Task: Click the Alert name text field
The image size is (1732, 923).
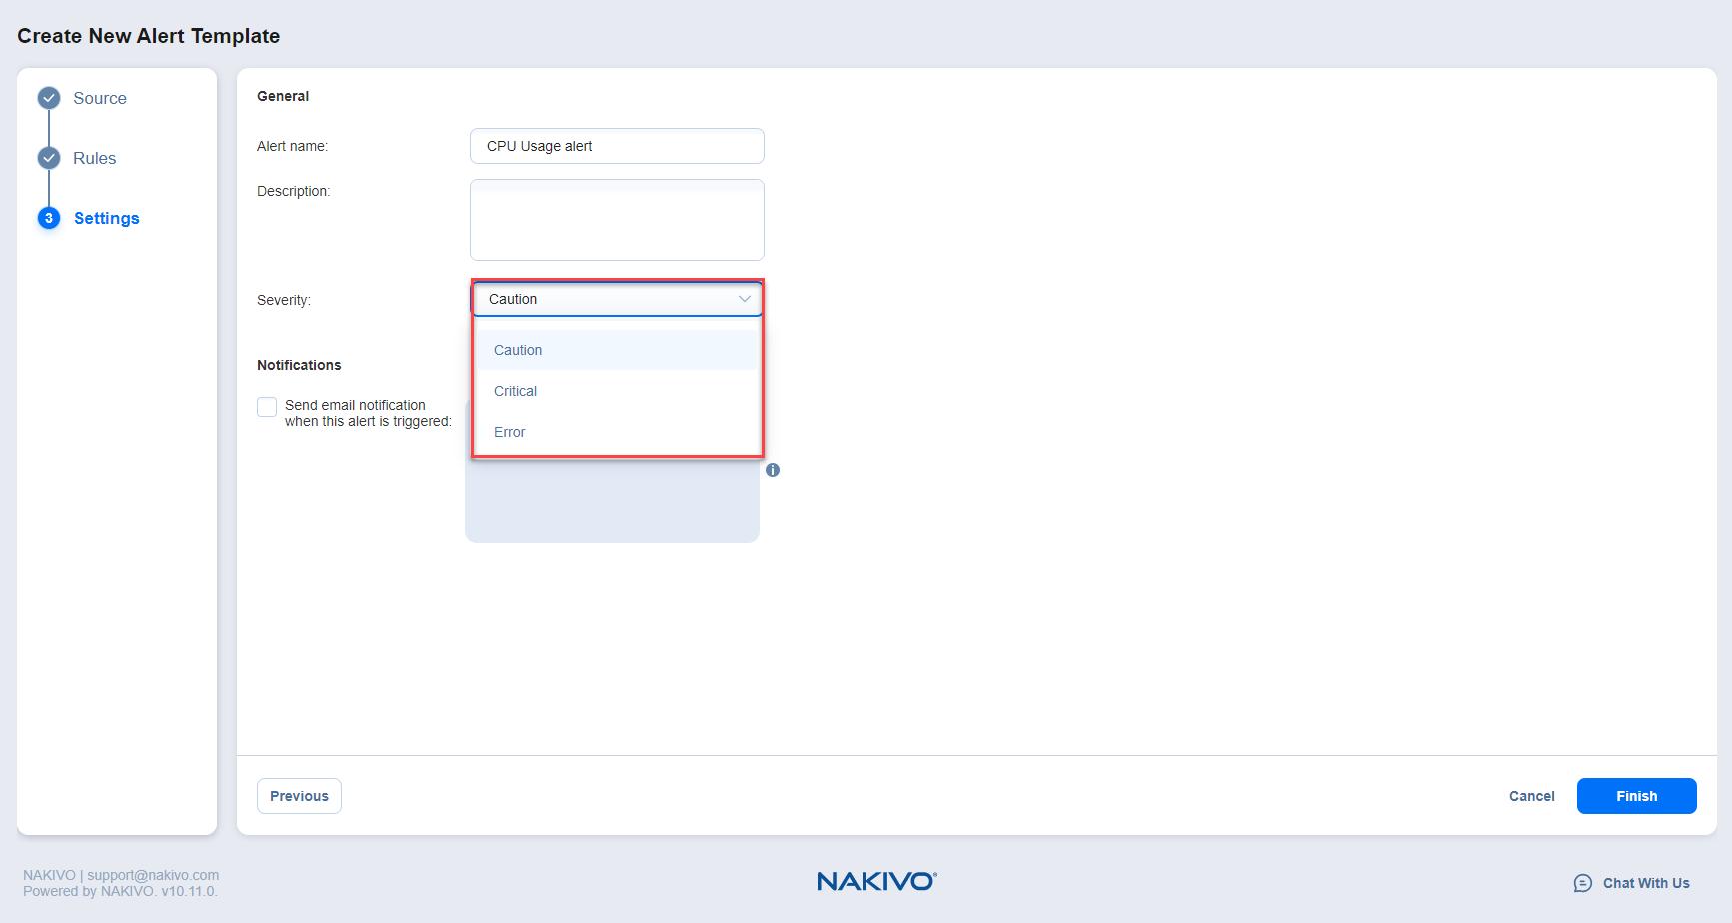Action: tap(617, 146)
